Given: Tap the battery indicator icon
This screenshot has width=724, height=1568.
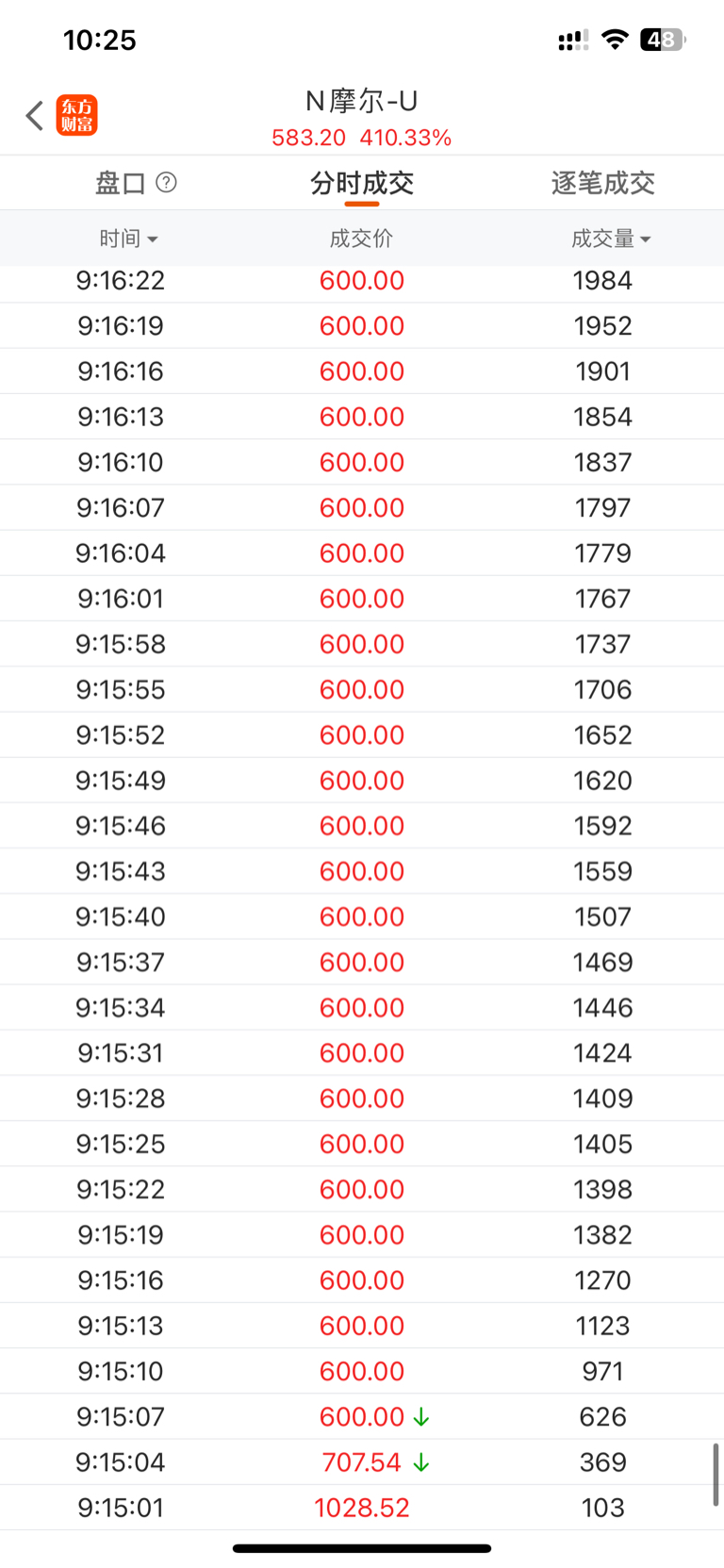Looking at the screenshot, I should point(663,40).
